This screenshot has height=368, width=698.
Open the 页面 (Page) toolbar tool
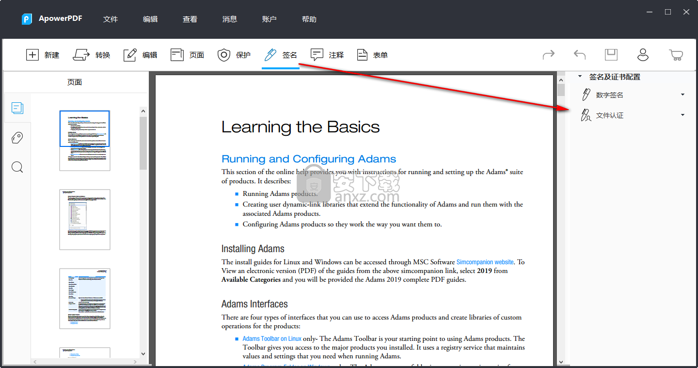[x=187, y=55]
